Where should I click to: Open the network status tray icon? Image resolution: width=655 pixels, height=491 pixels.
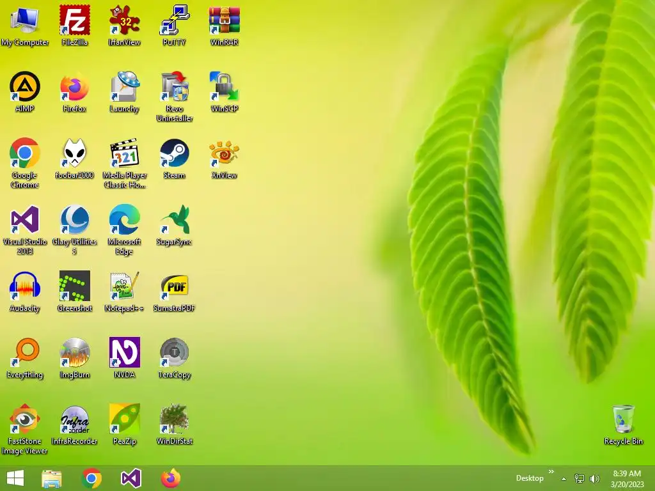(x=580, y=478)
